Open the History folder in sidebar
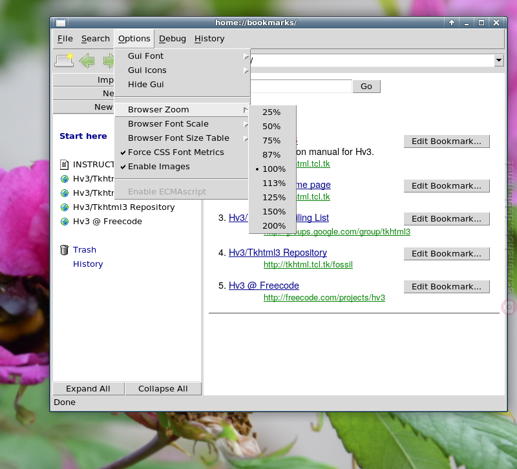The width and height of the screenshot is (517, 469). [88, 264]
